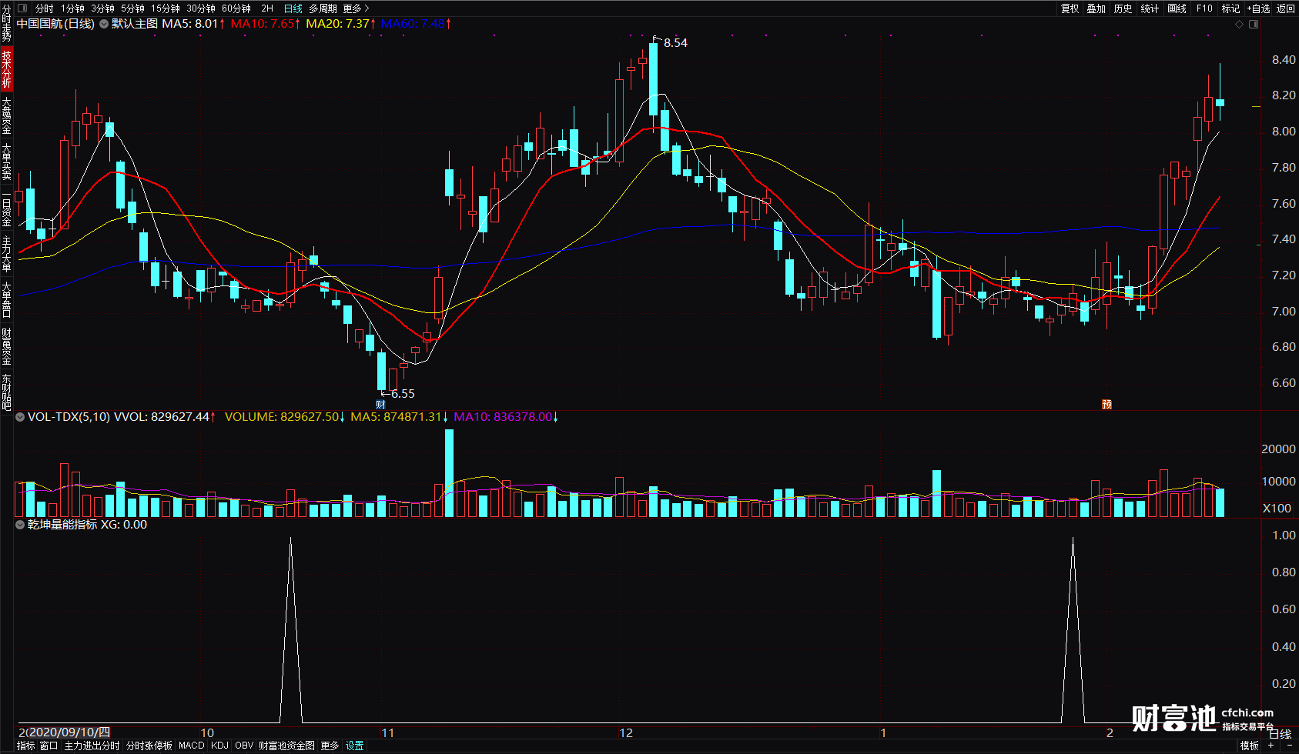
Task: Open the 大单盘口 sidebar tab
Action: [x=6, y=300]
